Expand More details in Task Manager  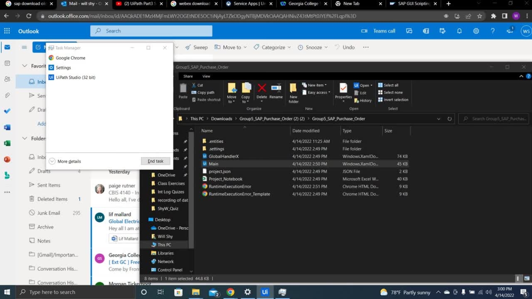coord(65,161)
